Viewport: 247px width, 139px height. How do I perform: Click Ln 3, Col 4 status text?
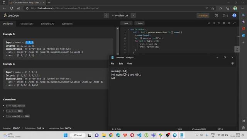117,129
